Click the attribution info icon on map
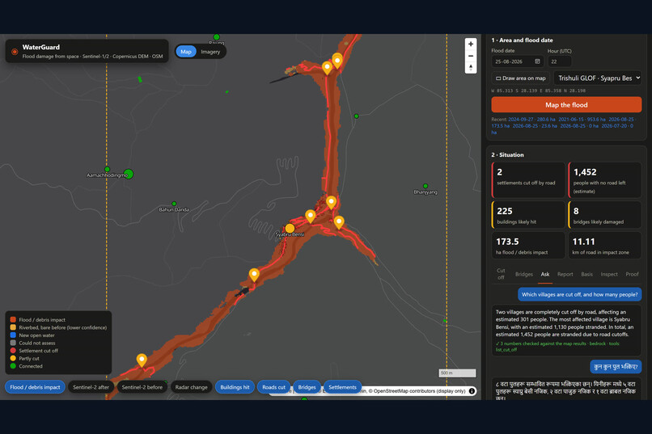652x434 pixels. tap(472, 391)
